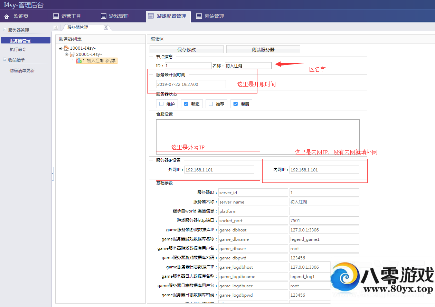Open the 游戏配置管理 tab
The width and height of the screenshot is (435, 307).
pos(168,16)
